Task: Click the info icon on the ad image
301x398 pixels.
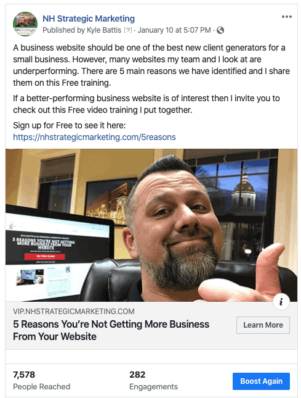Action: click(x=281, y=302)
